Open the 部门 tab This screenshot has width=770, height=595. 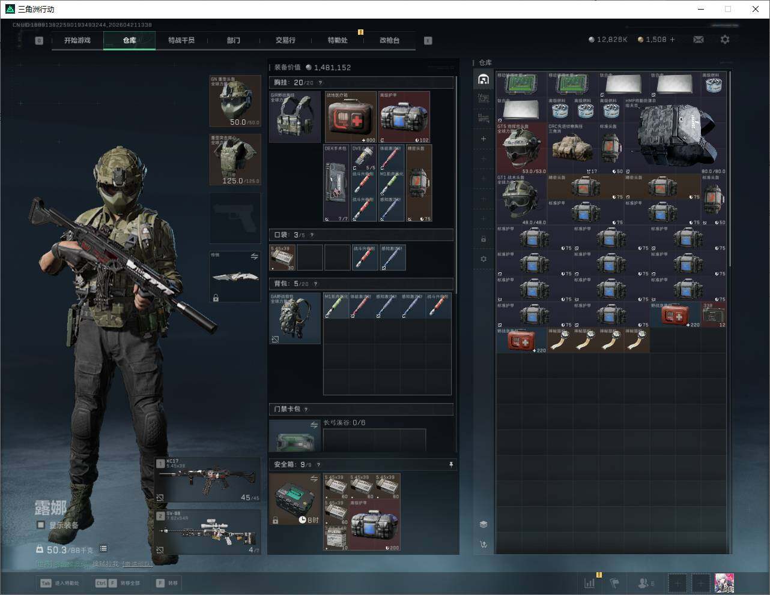(x=234, y=40)
